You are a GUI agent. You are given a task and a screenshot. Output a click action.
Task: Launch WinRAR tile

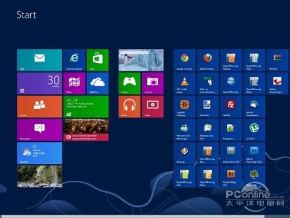(x=277, y=60)
